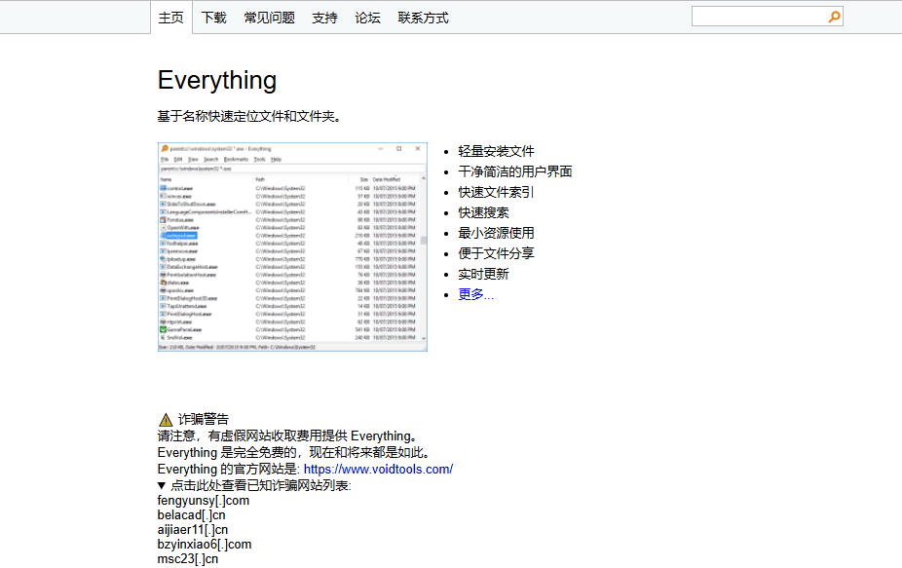The image size is (902, 568).
Task: Select the 实时更新 bullet text
Action: tap(483, 274)
